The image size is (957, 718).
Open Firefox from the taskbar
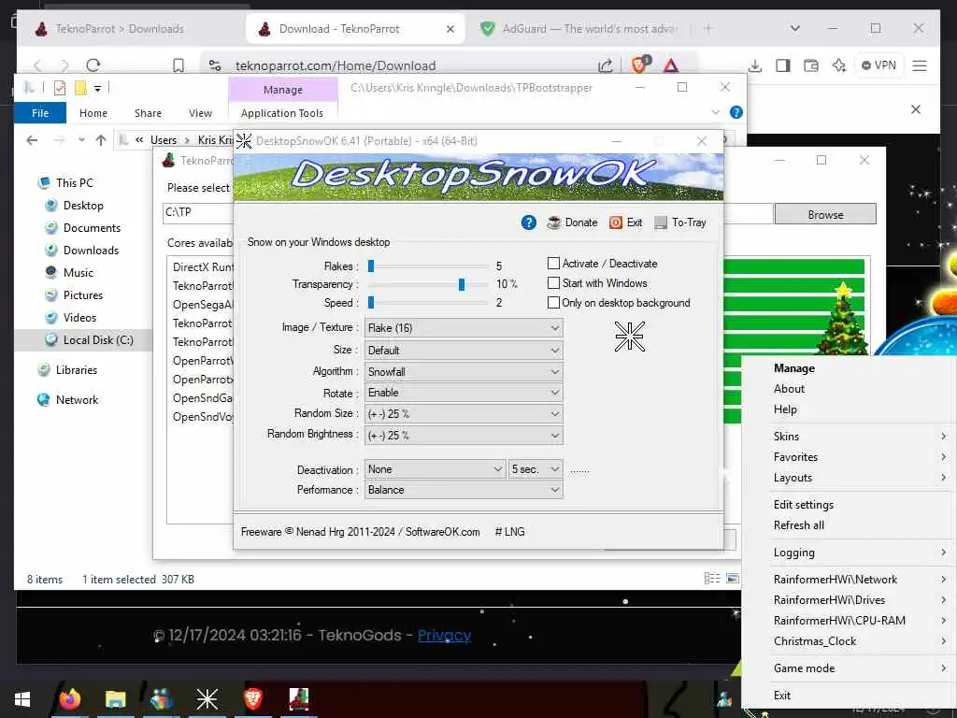pos(69,699)
